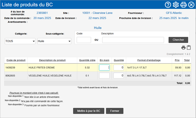Click clipboard icon above the table
The height and width of the screenshot is (118, 196).
[189, 48]
